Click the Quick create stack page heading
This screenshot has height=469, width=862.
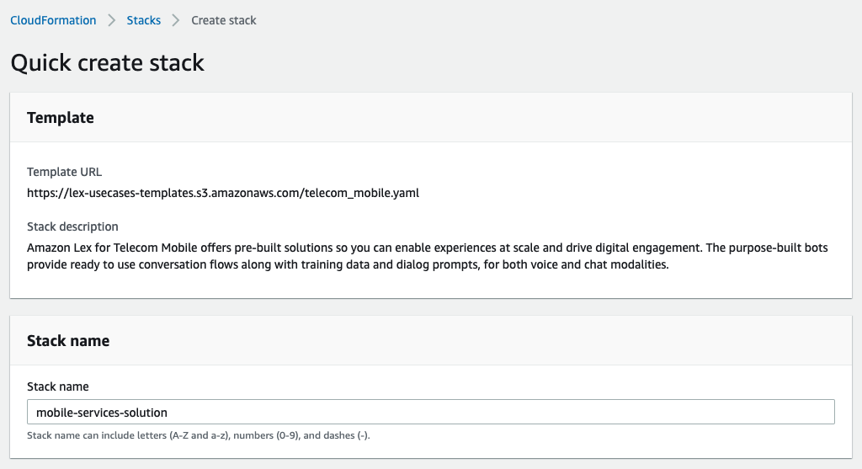point(107,62)
